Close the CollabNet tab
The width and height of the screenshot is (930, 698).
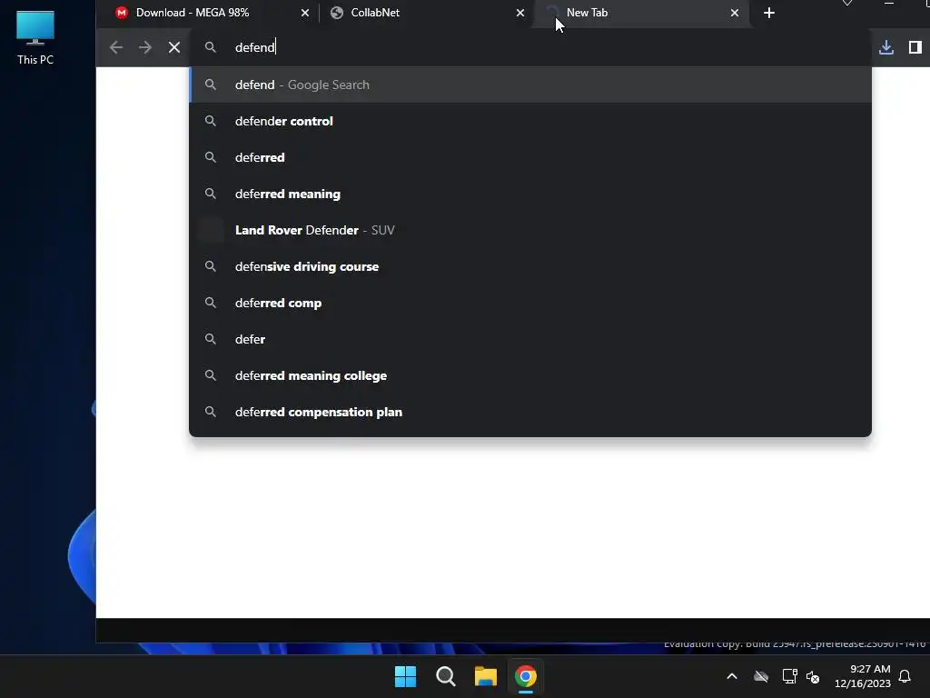(x=520, y=13)
